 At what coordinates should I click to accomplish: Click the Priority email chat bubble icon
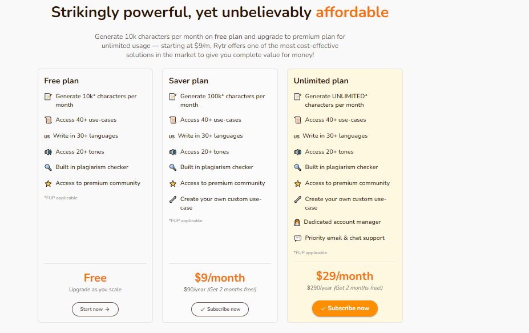click(x=297, y=238)
